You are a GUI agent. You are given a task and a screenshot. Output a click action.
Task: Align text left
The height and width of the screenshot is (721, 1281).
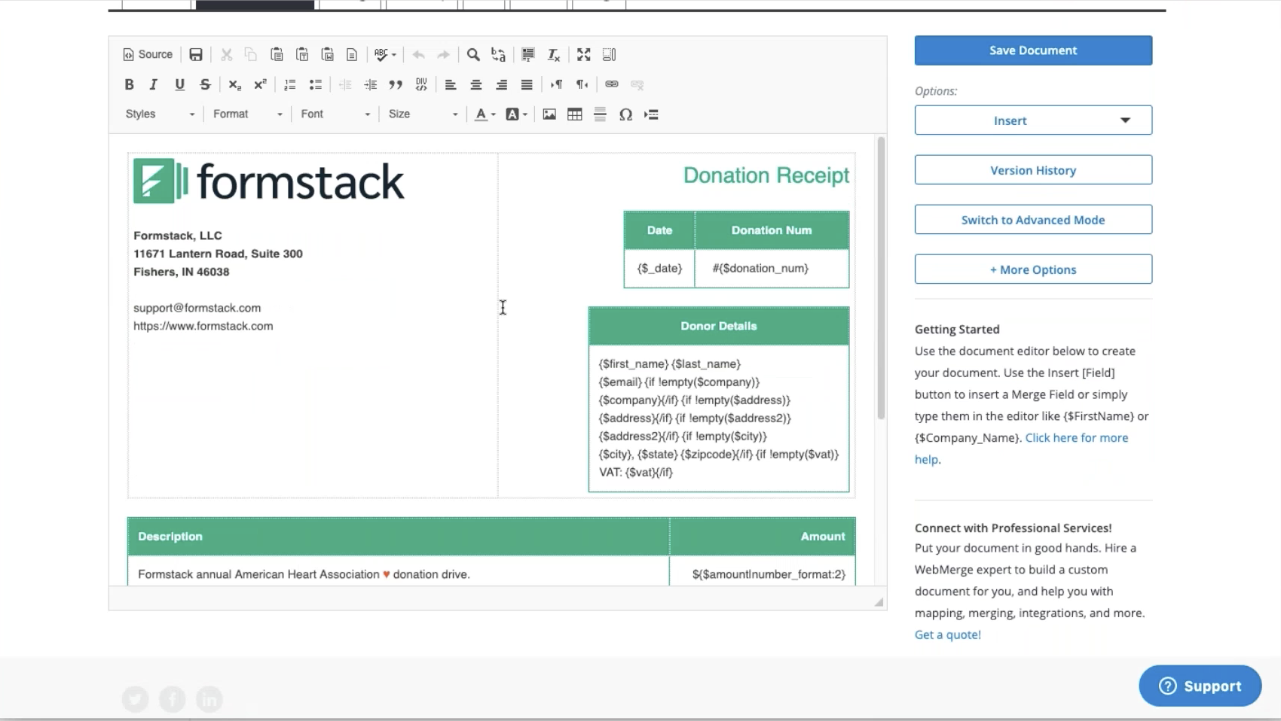pos(451,84)
